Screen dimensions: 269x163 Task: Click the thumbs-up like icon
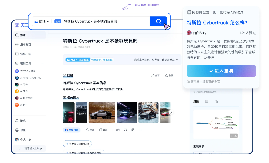pos(118,130)
